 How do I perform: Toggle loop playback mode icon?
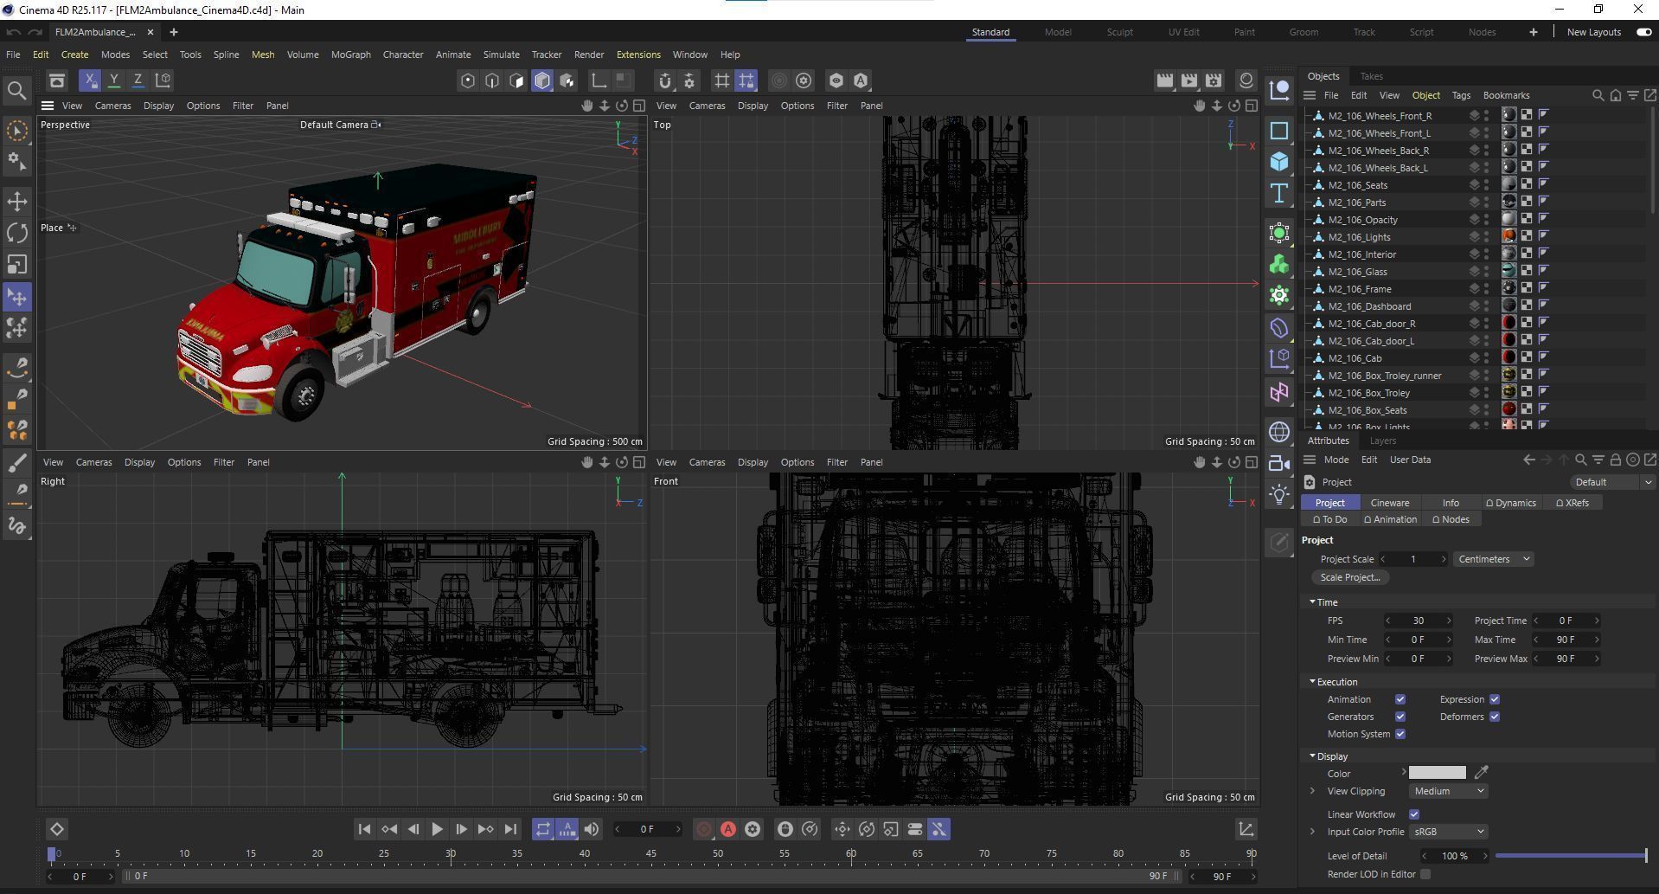coord(542,829)
